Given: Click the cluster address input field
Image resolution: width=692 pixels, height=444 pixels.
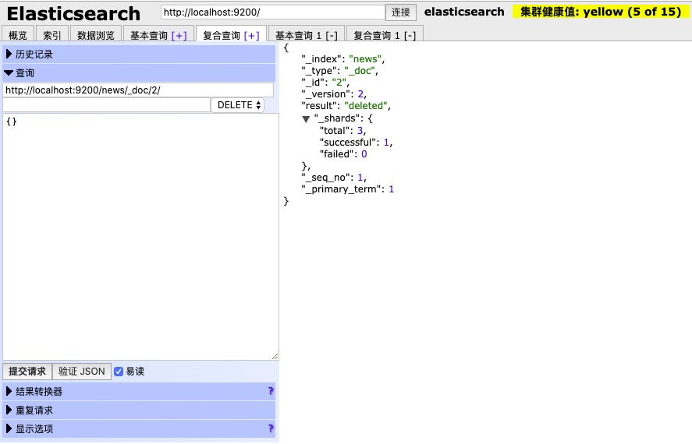Looking at the screenshot, I should pos(273,12).
